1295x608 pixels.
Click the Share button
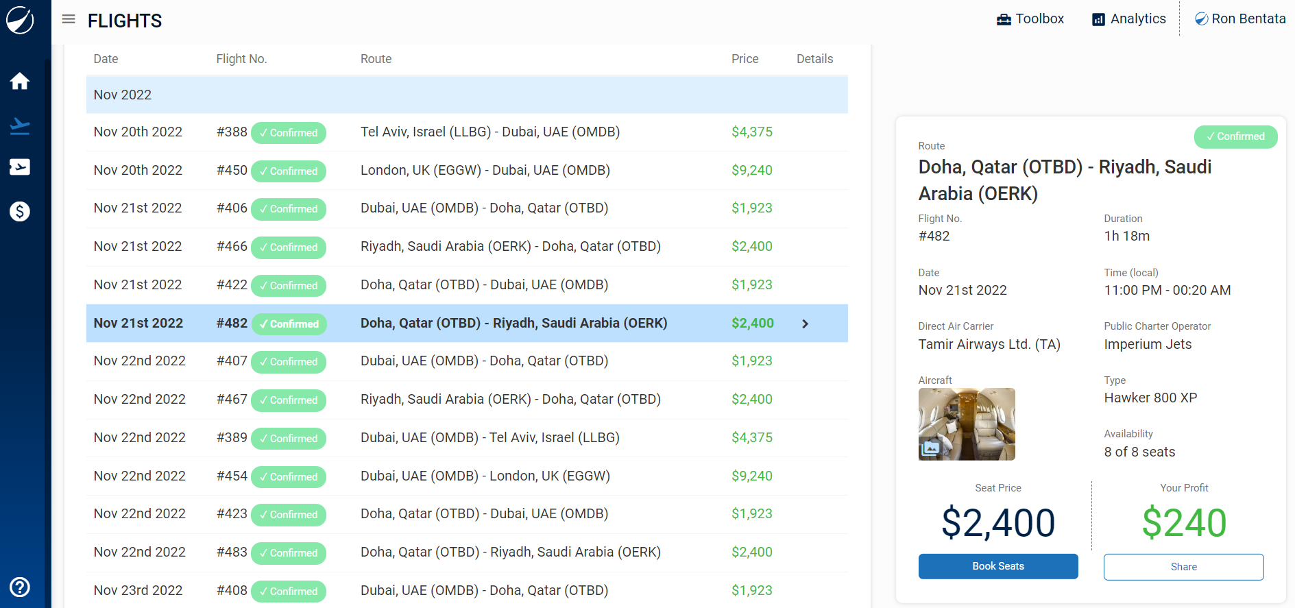1184,567
